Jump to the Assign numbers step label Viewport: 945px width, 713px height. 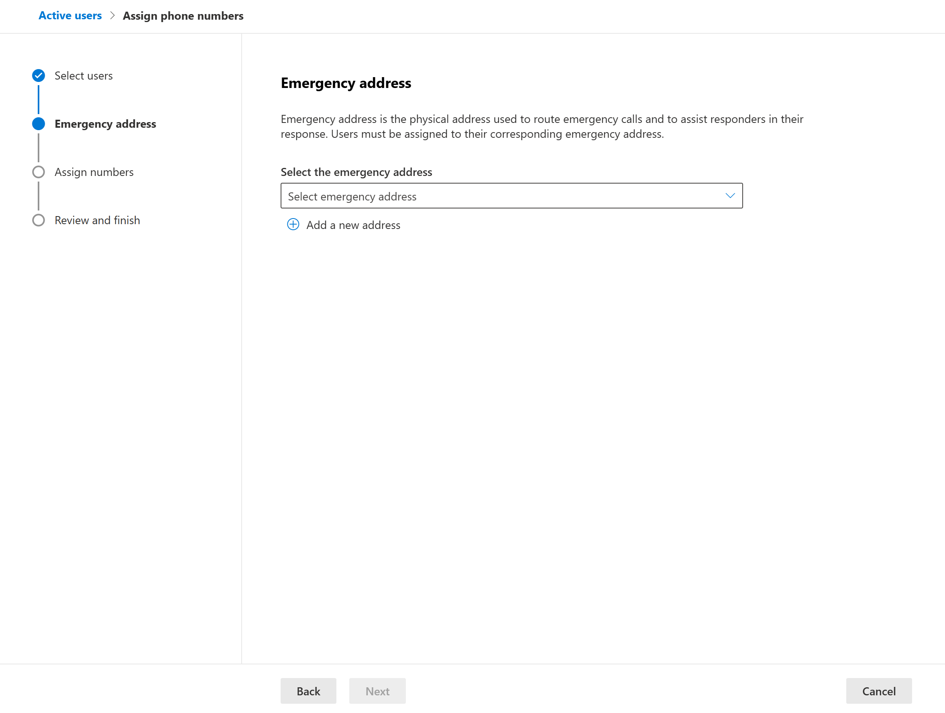pos(94,172)
